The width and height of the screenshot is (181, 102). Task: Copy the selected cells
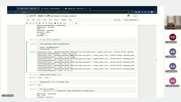pyautogui.click(x=37, y=23)
